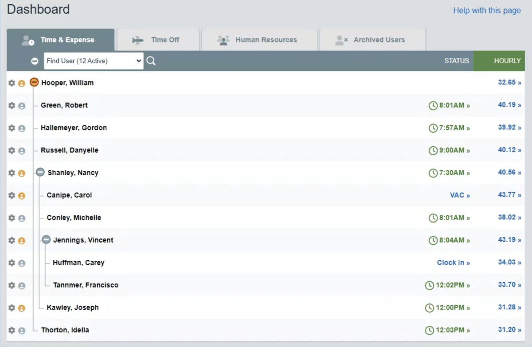
Task: Open 7:30AM status for Shanley, Nancy
Action: point(450,173)
